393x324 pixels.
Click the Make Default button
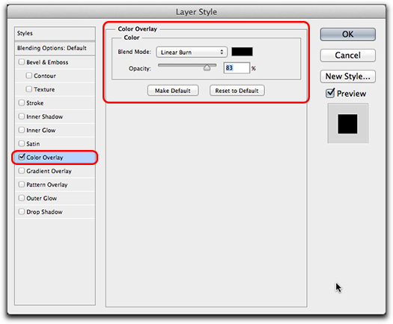(173, 91)
